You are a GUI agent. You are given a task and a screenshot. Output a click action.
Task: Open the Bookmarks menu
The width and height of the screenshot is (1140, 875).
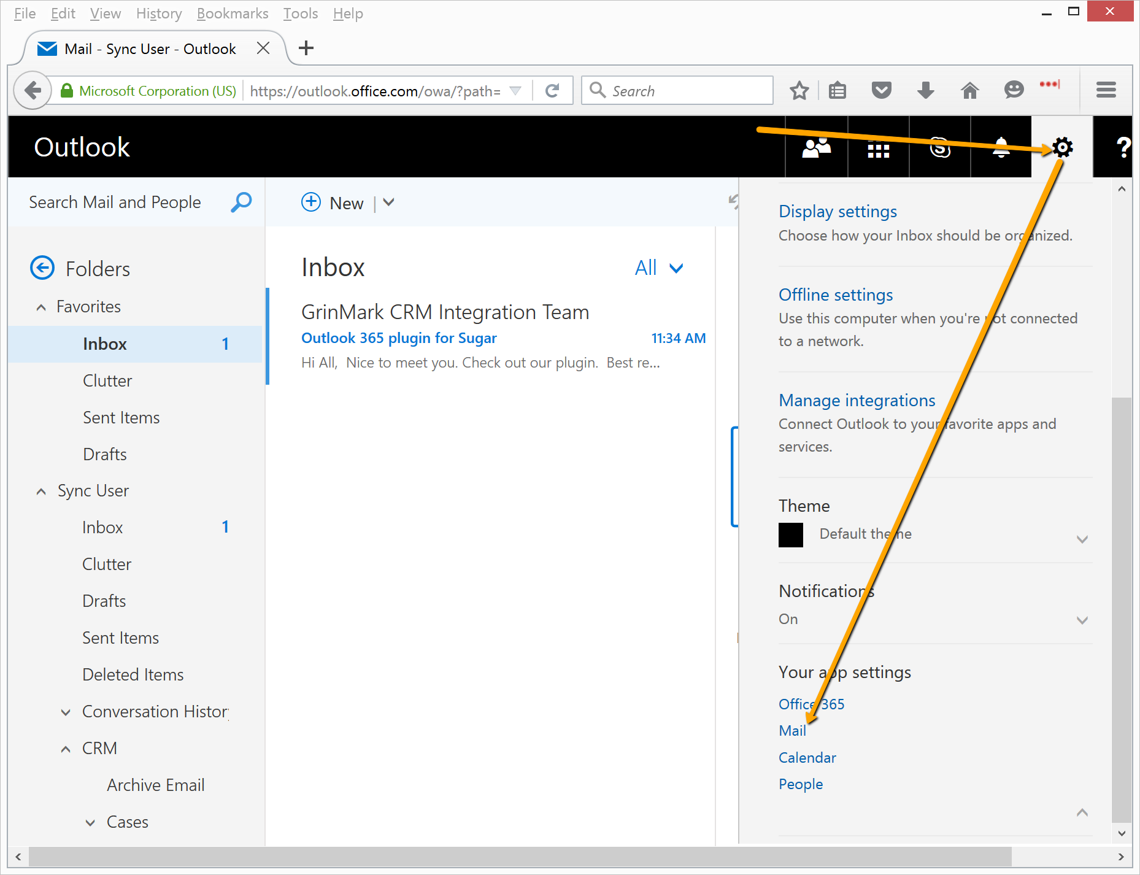(233, 13)
